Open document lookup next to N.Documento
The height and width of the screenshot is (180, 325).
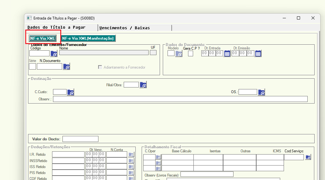67,66
